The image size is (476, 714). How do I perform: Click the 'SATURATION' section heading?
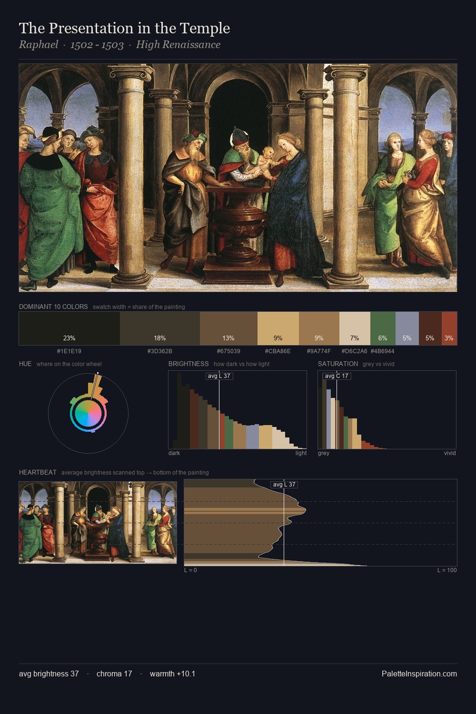[x=338, y=364]
